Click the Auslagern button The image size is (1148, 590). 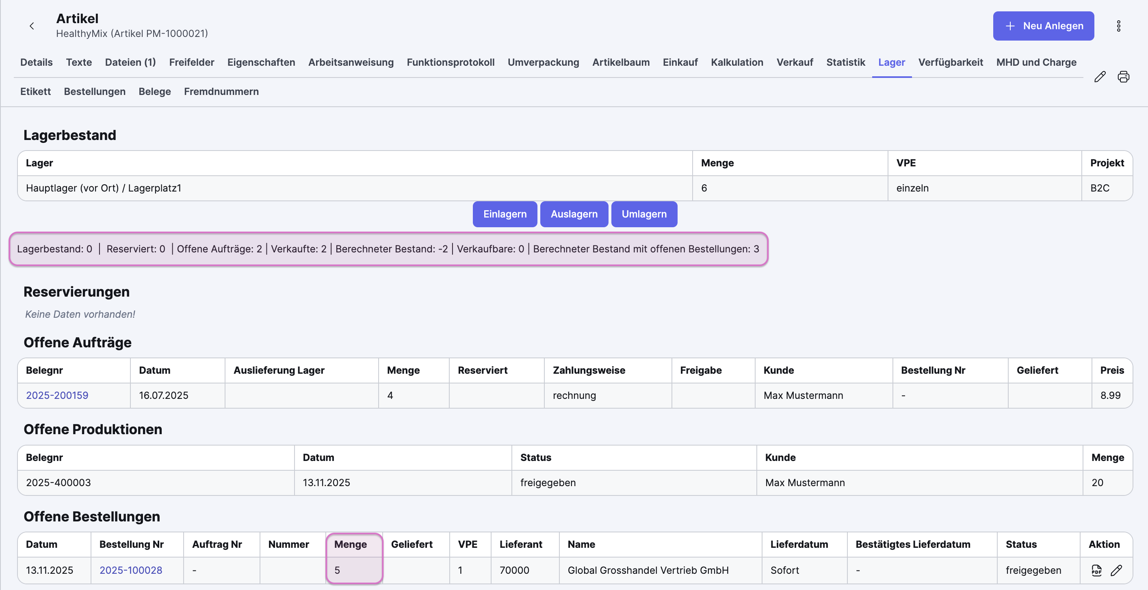574,214
